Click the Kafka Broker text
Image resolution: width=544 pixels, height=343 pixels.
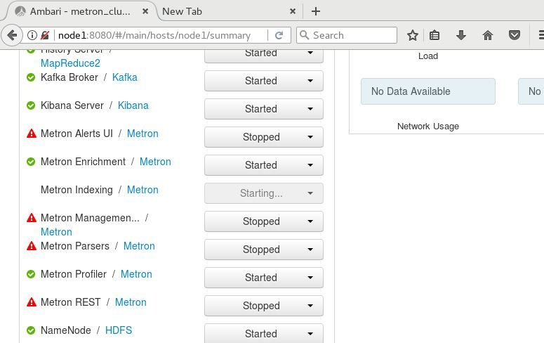coord(69,77)
